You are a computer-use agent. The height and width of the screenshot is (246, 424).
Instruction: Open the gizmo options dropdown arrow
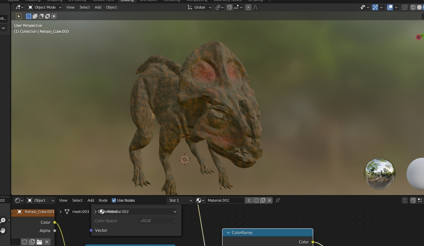(x=381, y=7)
